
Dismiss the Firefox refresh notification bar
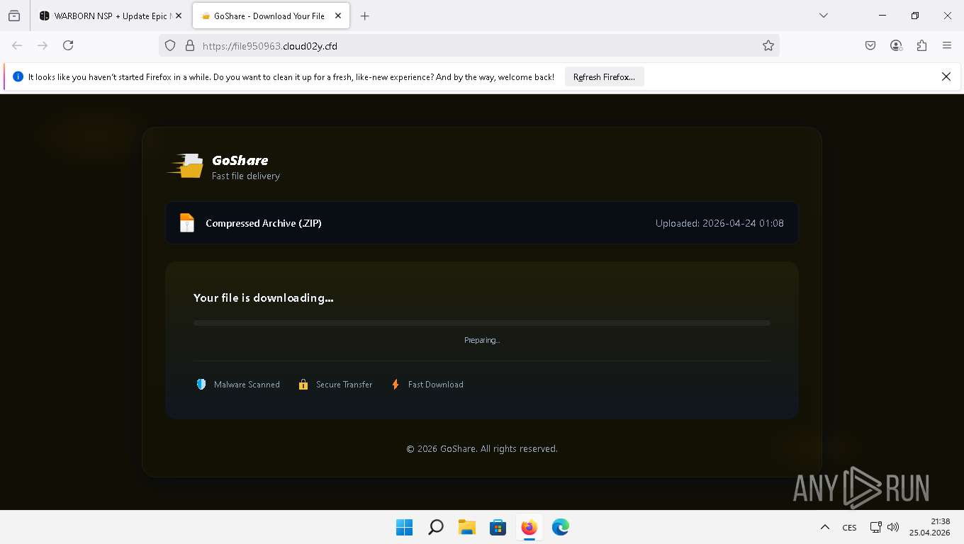[x=946, y=76]
